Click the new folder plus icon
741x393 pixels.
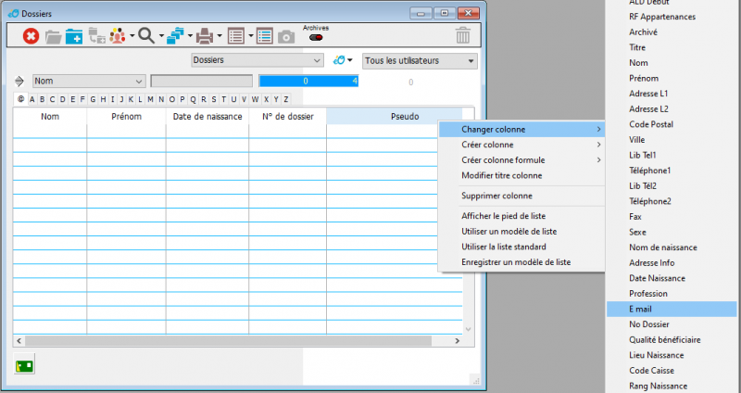(74, 36)
